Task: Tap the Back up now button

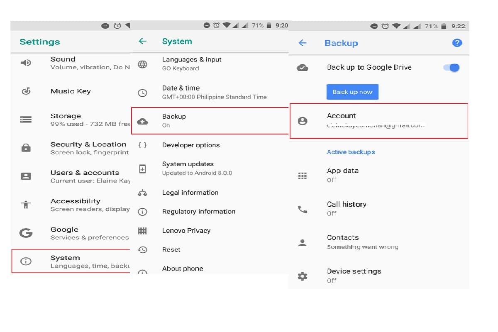Action: point(352,92)
